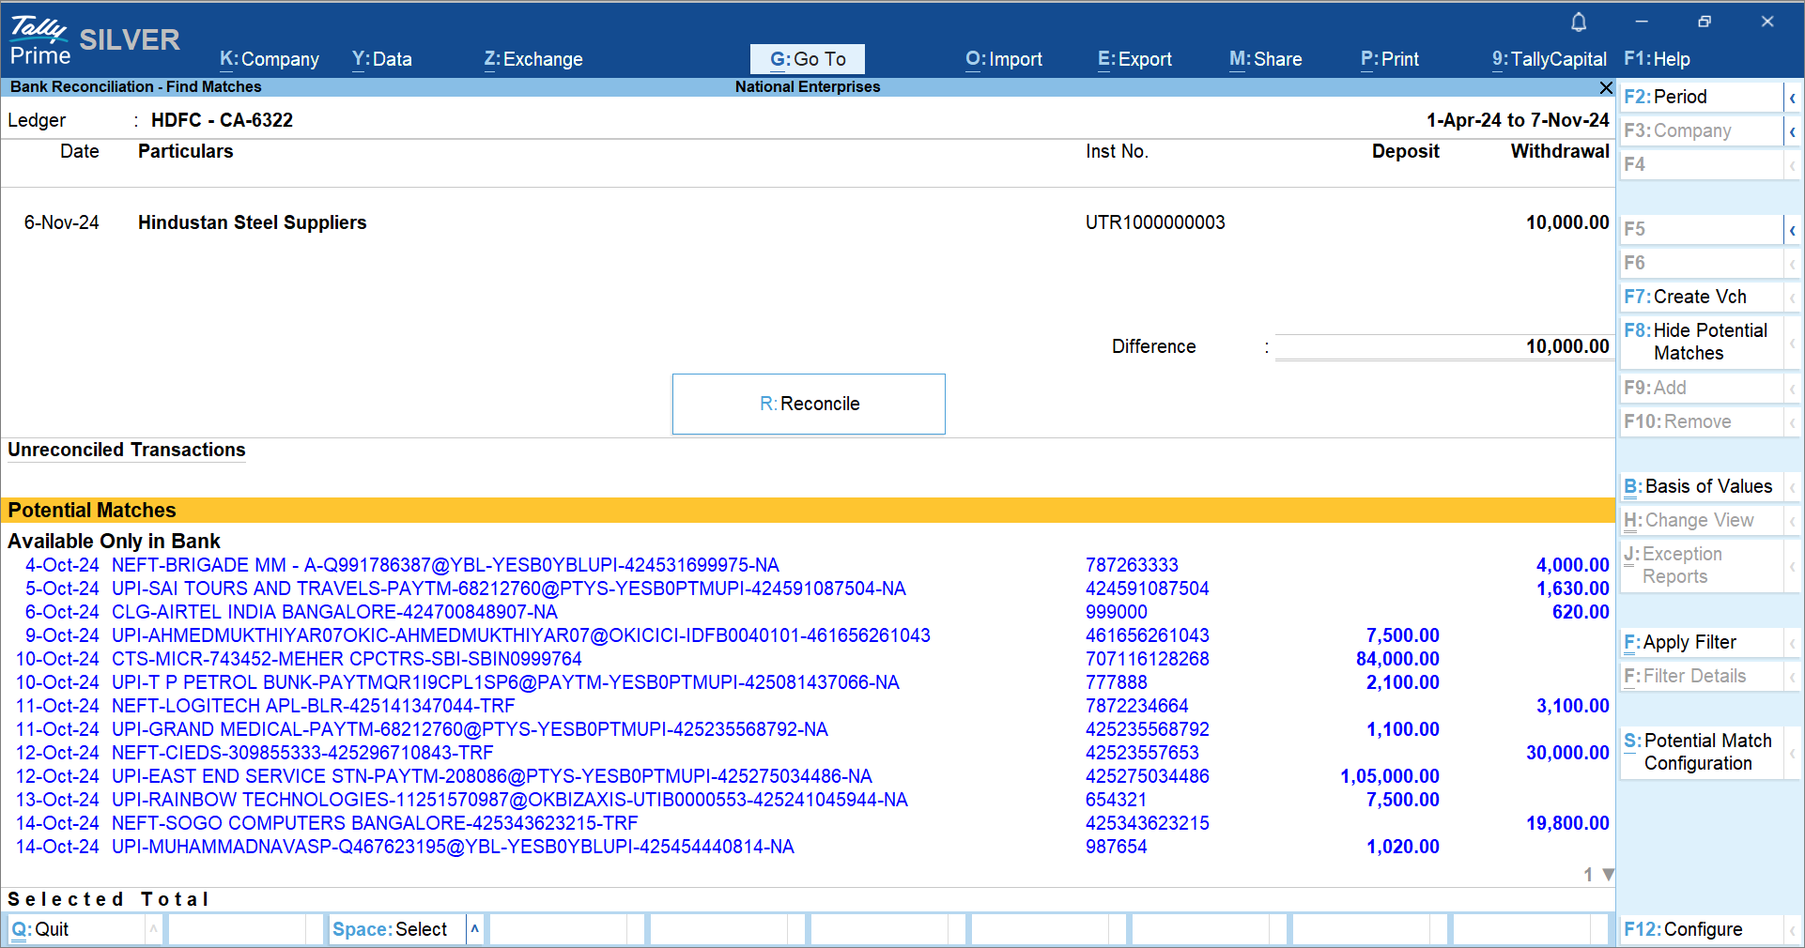Click the UTR1000000003 instrument number
Viewport: 1805px width, 948px height.
pos(1155,223)
